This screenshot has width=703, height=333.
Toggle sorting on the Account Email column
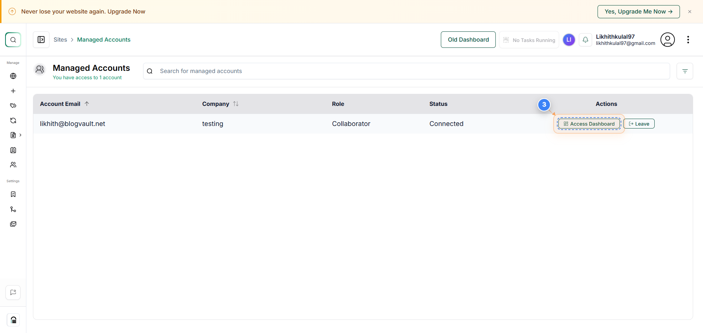[87, 104]
